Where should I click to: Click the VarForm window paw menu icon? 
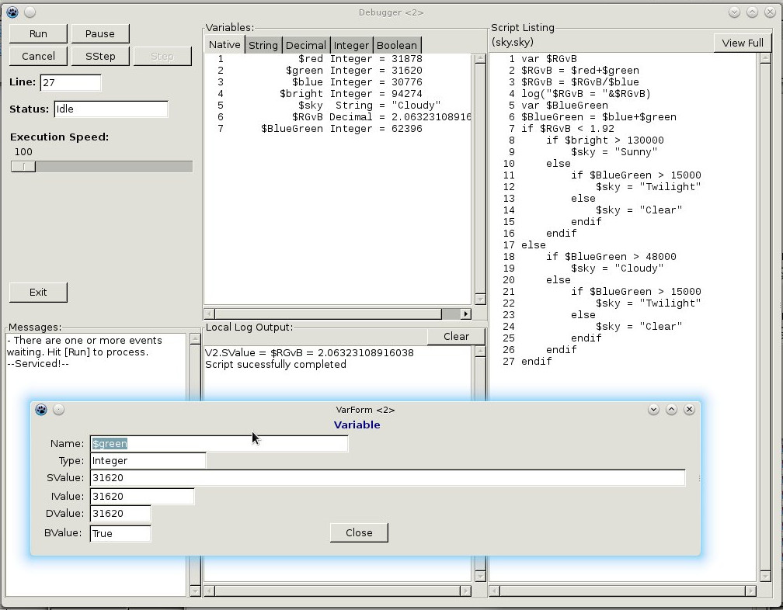(x=41, y=410)
